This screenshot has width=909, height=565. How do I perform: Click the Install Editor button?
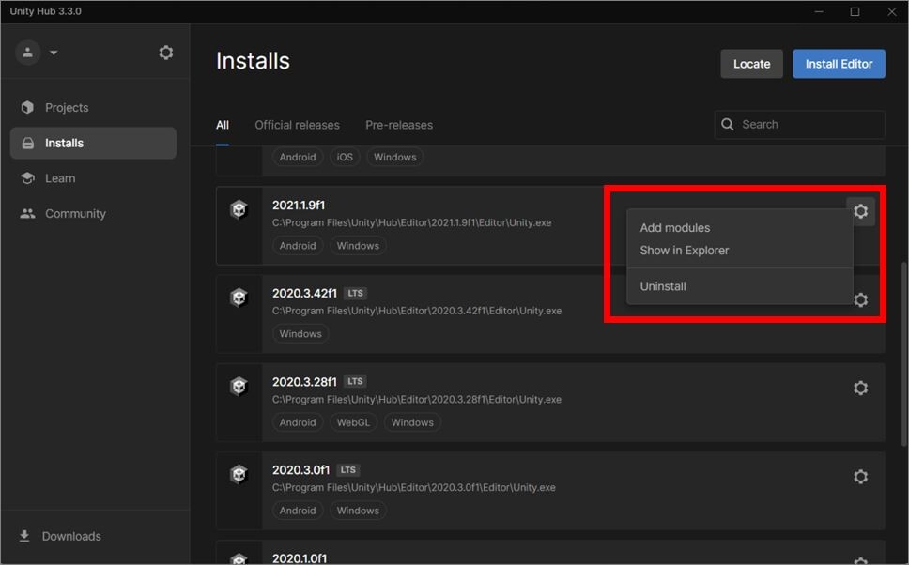pos(839,63)
